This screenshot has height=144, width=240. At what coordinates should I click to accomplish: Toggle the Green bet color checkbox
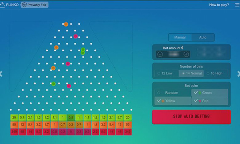click(210, 93)
